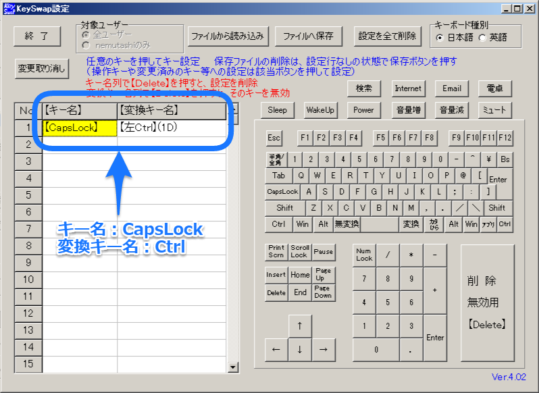Image resolution: width=539 pixels, height=393 pixels.
Task: Click the list scrollbar down arrow
Action: coord(233,367)
